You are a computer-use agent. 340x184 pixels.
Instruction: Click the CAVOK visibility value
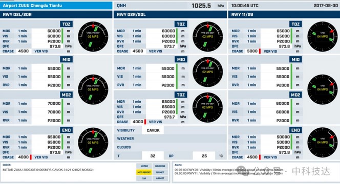tap(153, 130)
